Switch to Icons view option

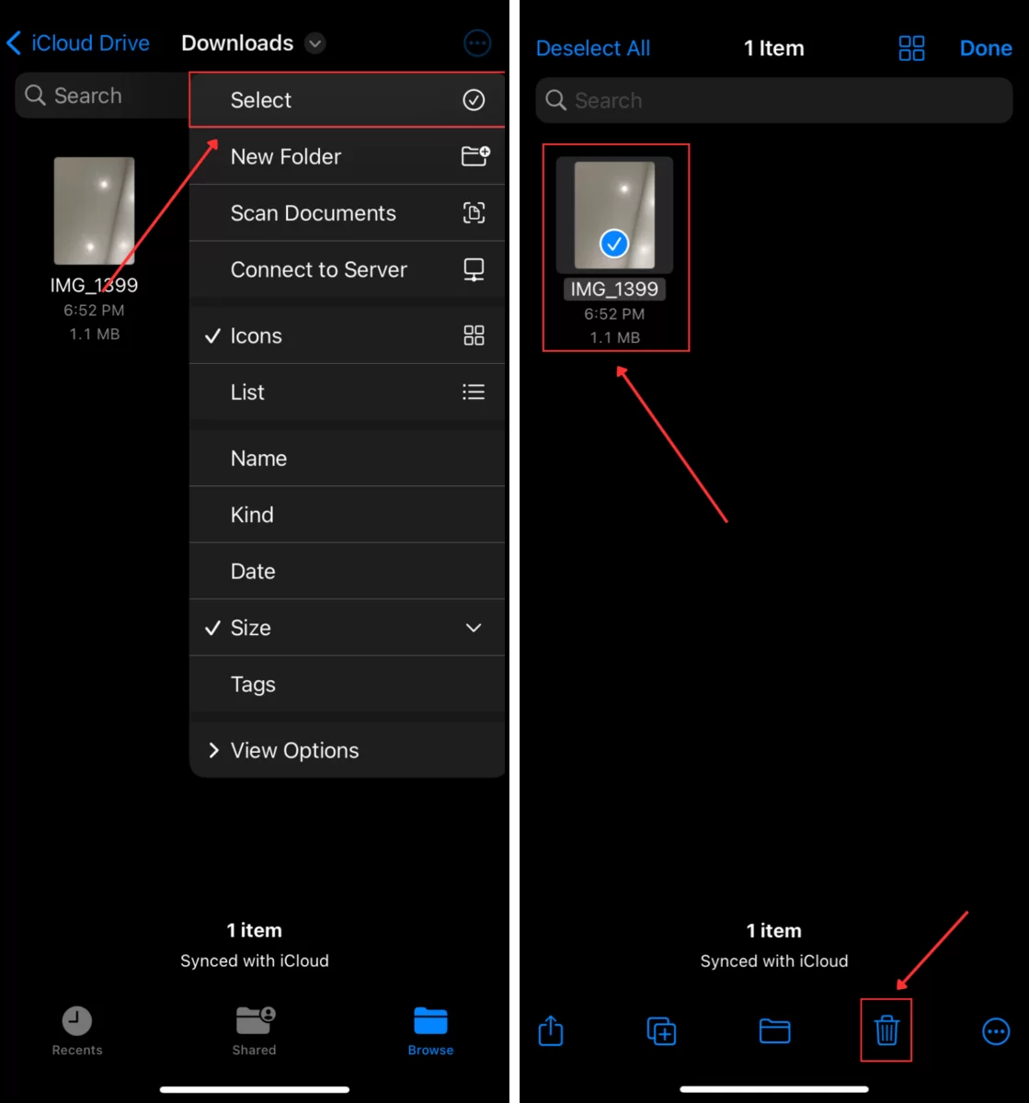(x=347, y=335)
